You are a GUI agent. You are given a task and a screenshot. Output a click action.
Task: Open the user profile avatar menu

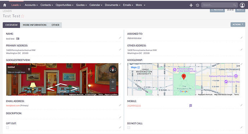(242, 5)
